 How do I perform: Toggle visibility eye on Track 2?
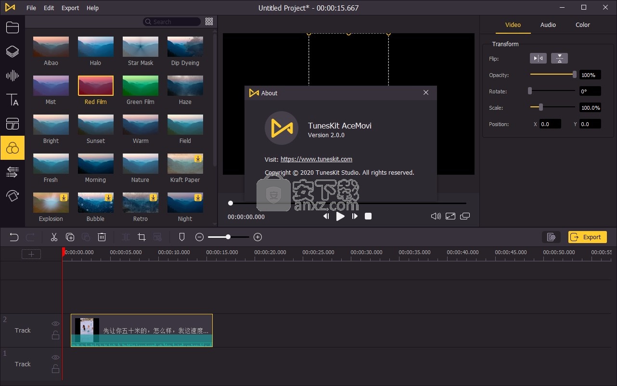(55, 324)
